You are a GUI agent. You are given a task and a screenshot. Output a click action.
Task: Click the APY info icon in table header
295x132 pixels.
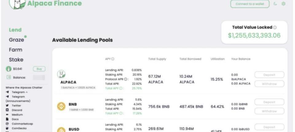[113, 59]
